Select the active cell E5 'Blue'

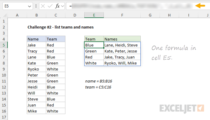coord(94,45)
